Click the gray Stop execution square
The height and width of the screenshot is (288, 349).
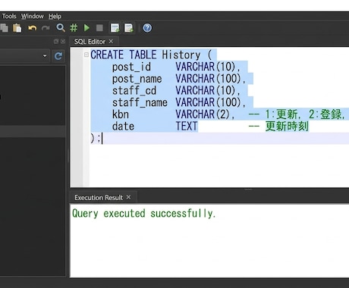click(99, 28)
